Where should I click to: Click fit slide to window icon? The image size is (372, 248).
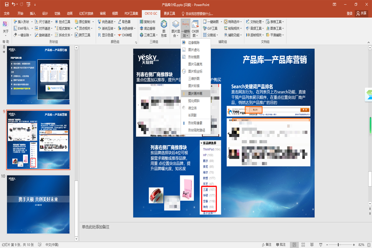pos(369,245)
